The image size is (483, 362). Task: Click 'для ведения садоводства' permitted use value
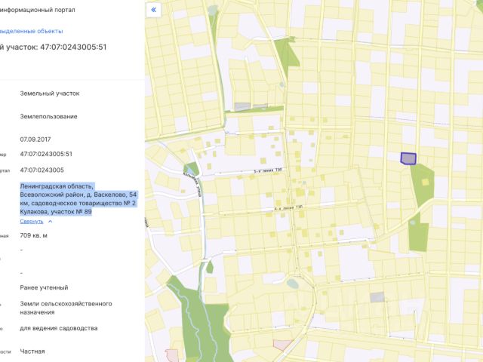[59, 328]
